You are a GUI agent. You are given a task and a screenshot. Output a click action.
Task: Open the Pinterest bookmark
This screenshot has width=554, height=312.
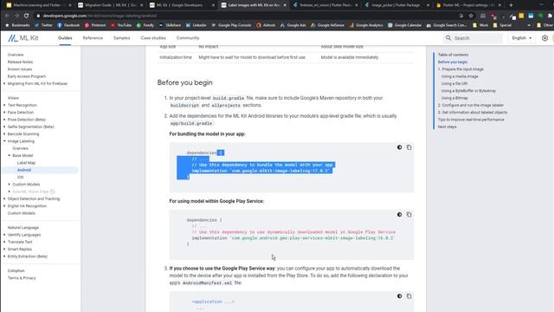coord(95,25)
